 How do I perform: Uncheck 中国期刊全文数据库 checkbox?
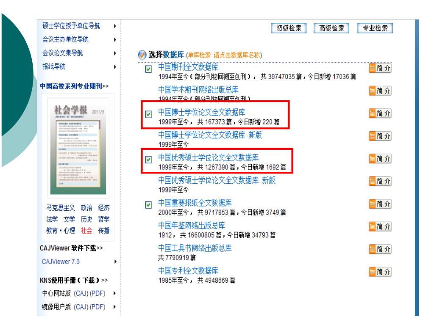tap(148, 69)
